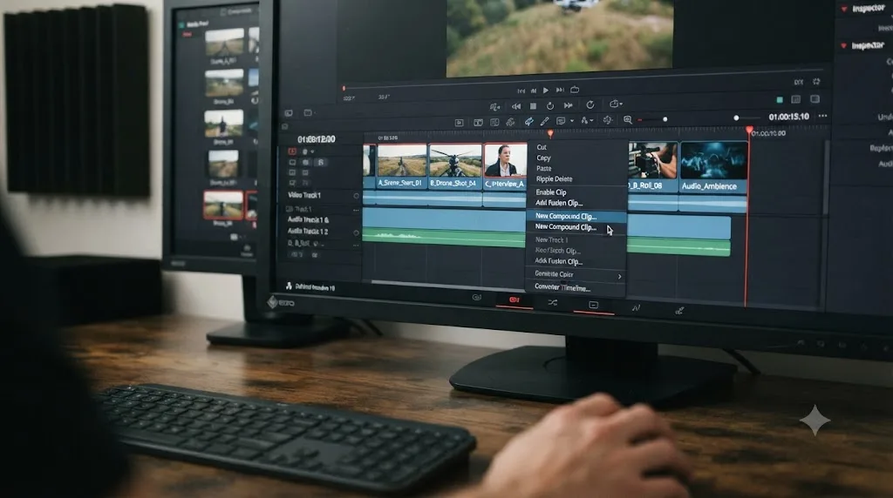Click the source clip play-frame toolbar icon
The width and height of the screenshot is (893, 498).
click(x=459, y=123)
